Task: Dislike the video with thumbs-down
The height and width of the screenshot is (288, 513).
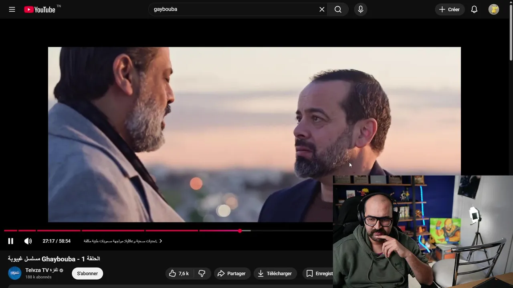Action: [x=202, y=274]
